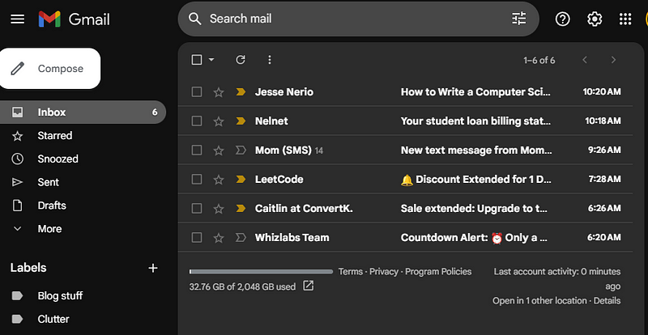Click the storage usage progress bar
Viewport: 648px width, 335px height.
point(261,272)
